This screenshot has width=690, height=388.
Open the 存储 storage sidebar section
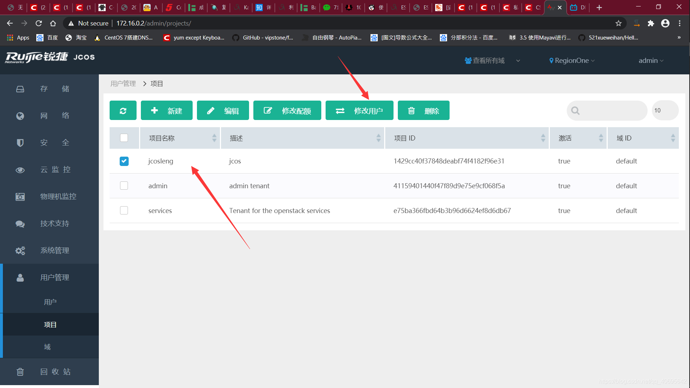[50, 89]
